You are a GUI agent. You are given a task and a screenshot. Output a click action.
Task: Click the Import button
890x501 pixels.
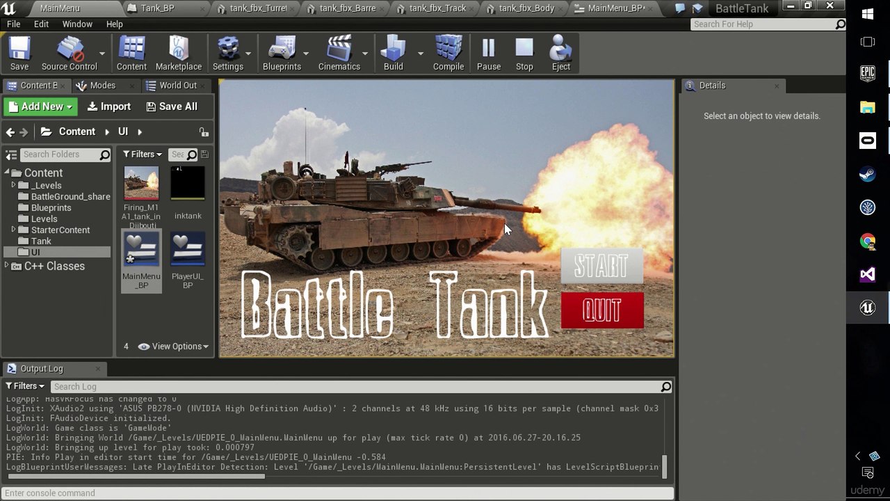(x=108, y=106)
